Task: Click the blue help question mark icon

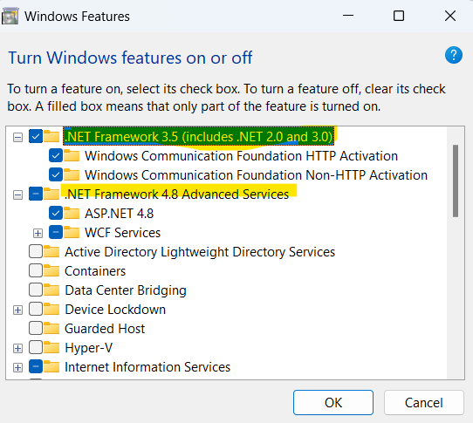Action: (x=454, y=55)
